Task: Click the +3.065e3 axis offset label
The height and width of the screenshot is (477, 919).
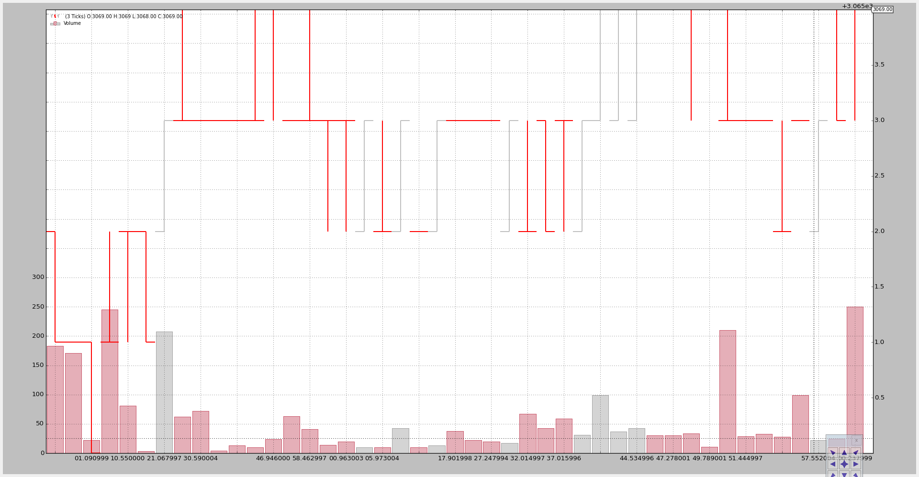Action: (x=857, y=6)
